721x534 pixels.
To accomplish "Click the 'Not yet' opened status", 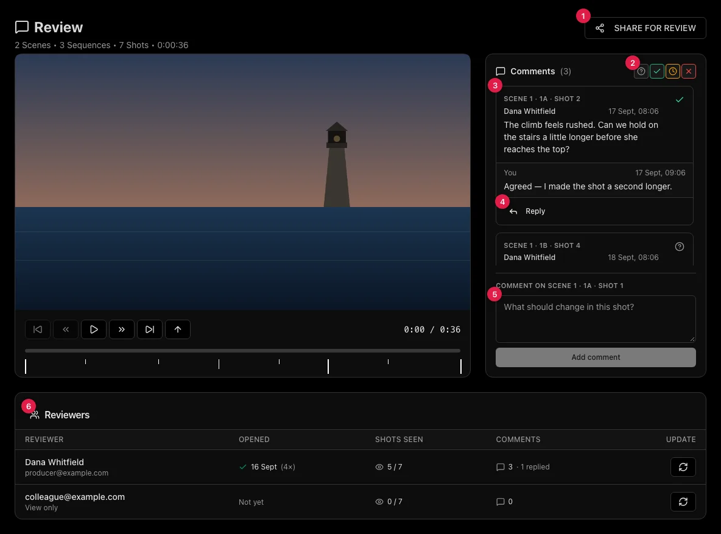I will coord(251,502).
